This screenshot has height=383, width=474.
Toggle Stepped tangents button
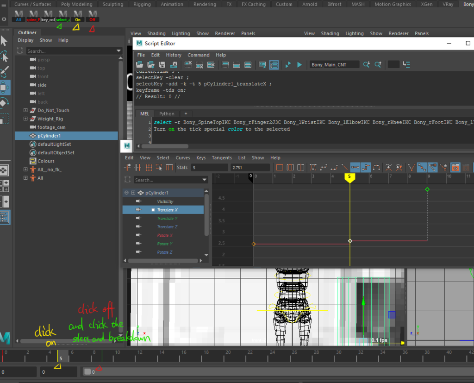tap(366, 167)
